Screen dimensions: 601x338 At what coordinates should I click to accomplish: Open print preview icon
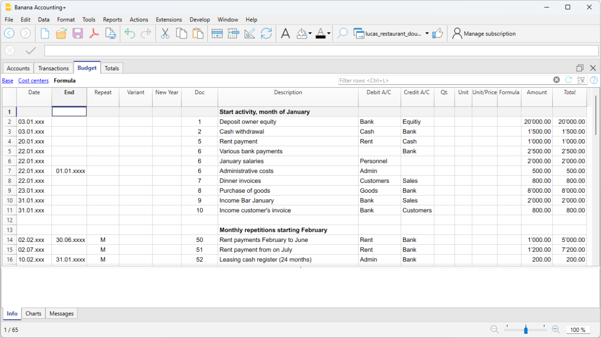click(111, 33)
